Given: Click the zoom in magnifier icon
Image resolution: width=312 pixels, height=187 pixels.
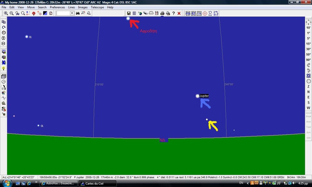Looking at the screenshot, I should [6, 13].
